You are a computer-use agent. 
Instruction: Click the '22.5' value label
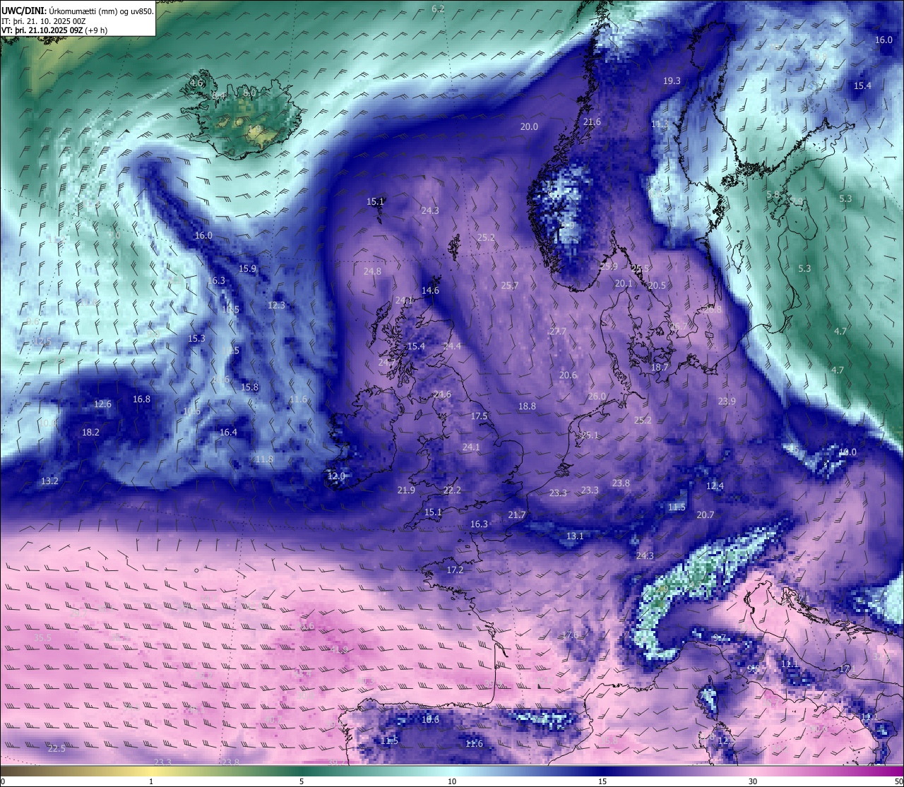click(x=56, y=749)
